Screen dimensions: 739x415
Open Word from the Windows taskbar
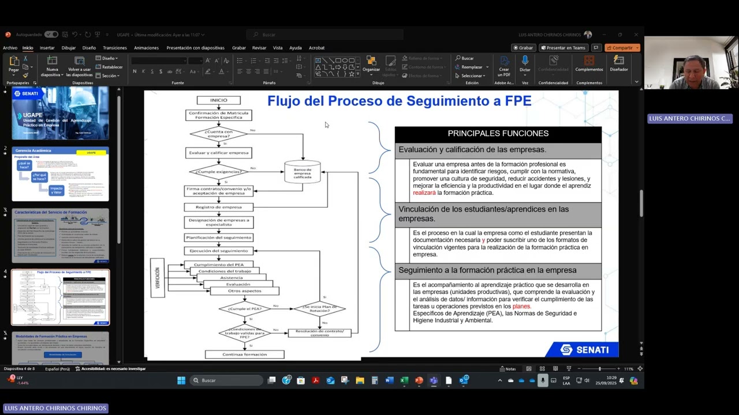coord(389,380)
